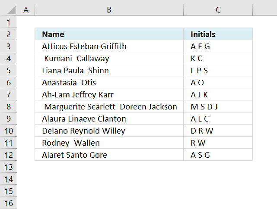Click row 16 header
The image size is (277, 209).
[8, 203]
